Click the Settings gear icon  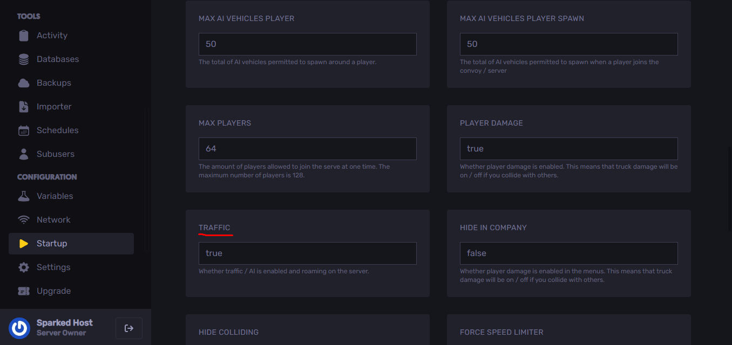(x=24, y=267)
